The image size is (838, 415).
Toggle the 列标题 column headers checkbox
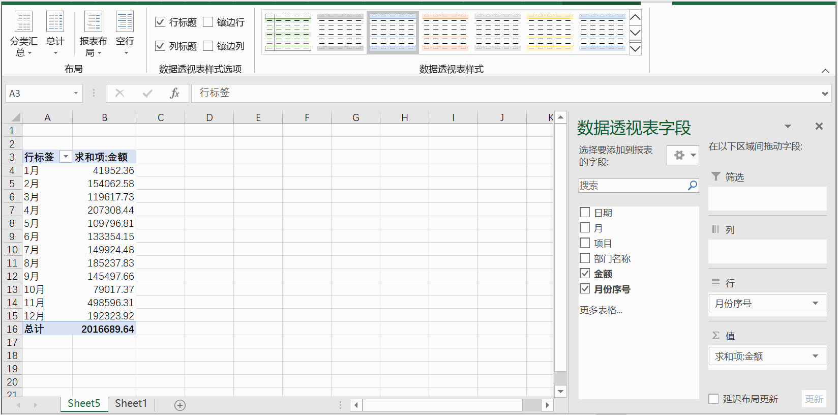pyautogui.click(x=160, y=46)
